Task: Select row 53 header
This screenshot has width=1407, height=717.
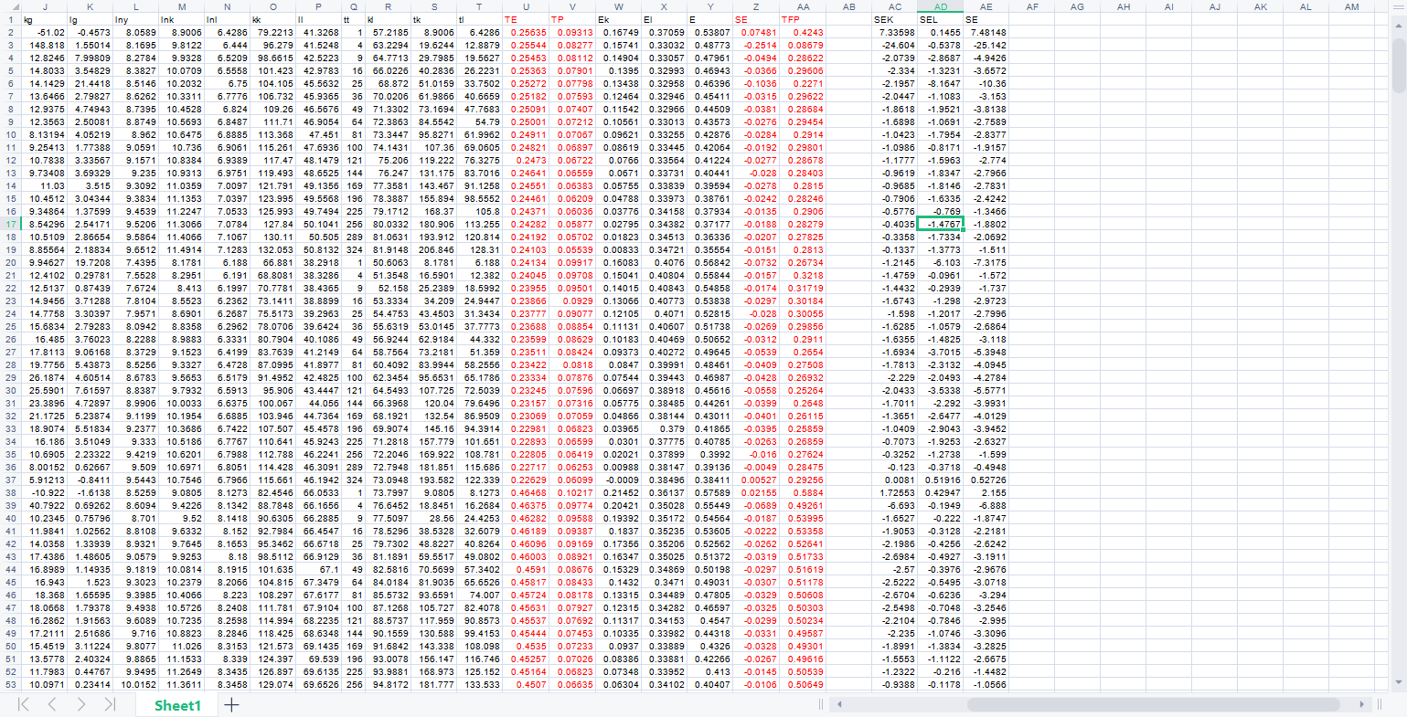Action: (10, 683)
